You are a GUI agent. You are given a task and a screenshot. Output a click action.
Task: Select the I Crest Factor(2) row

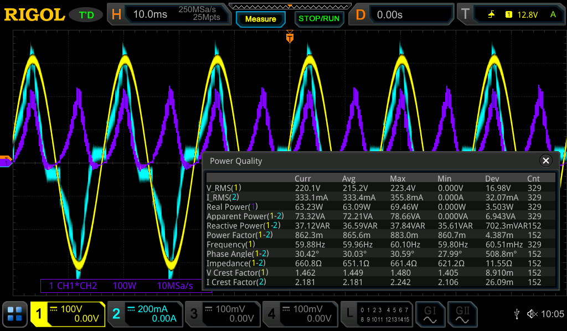pyautogui.click(x=381, y=282)
